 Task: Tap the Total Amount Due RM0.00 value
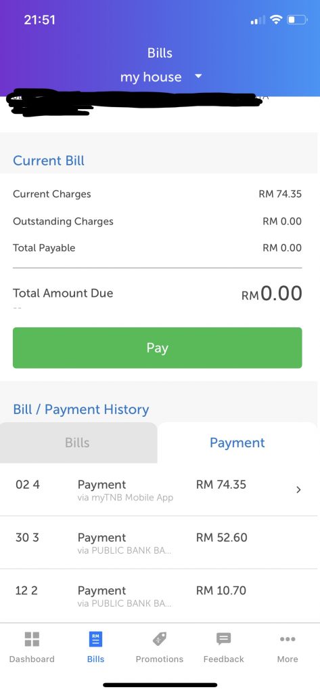[x=272, y=293]
